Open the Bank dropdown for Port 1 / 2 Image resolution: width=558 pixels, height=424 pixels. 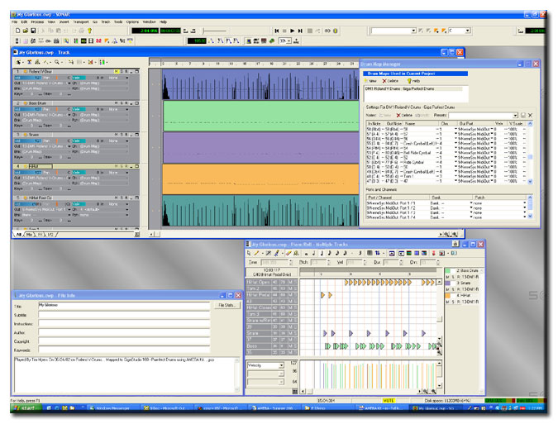point(471,207)
